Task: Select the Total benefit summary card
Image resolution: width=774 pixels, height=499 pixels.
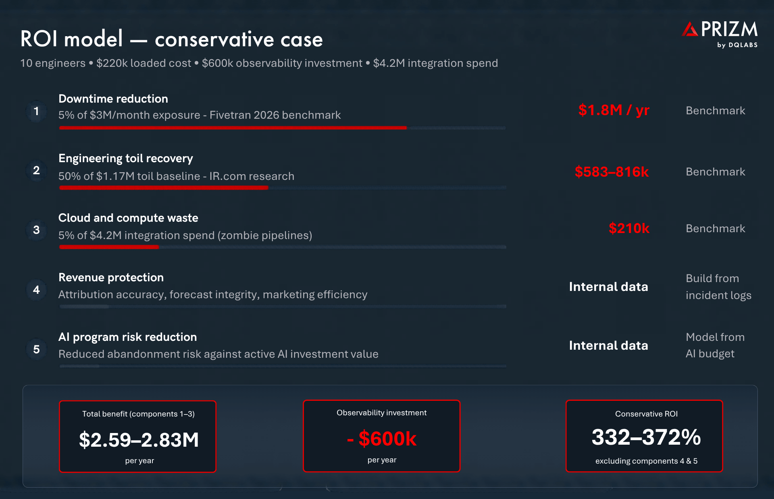Action: 138,436
